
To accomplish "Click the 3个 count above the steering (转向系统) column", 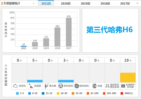I will click(x=66, y=60).
